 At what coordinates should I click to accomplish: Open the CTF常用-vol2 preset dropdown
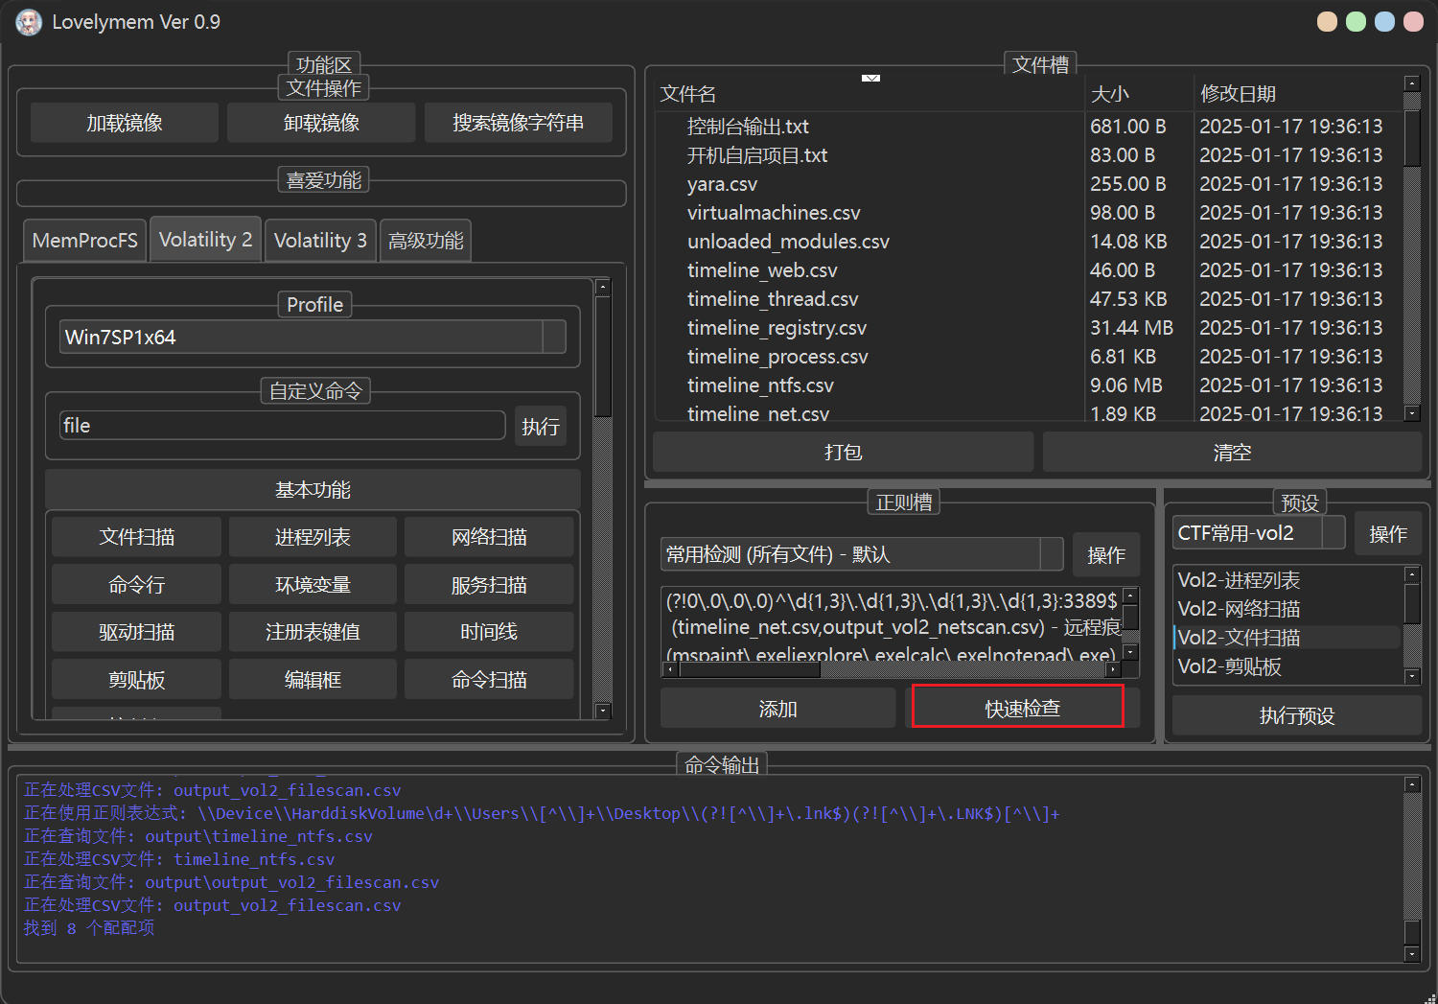(1259, 533)
